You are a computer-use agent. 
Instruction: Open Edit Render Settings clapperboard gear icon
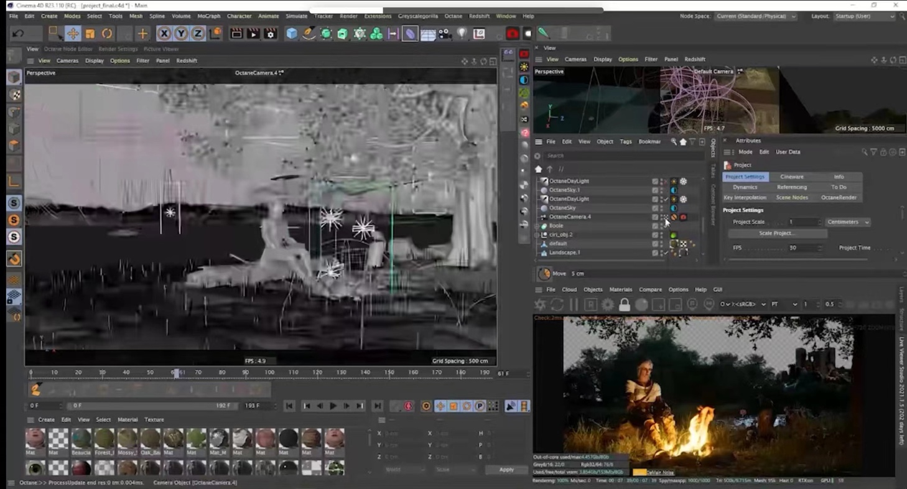[x=270, y=34]
